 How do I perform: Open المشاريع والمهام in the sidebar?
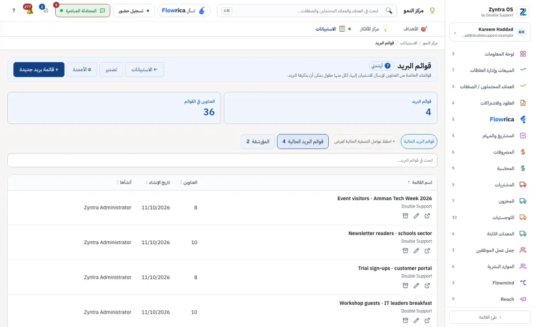point(490,136)
